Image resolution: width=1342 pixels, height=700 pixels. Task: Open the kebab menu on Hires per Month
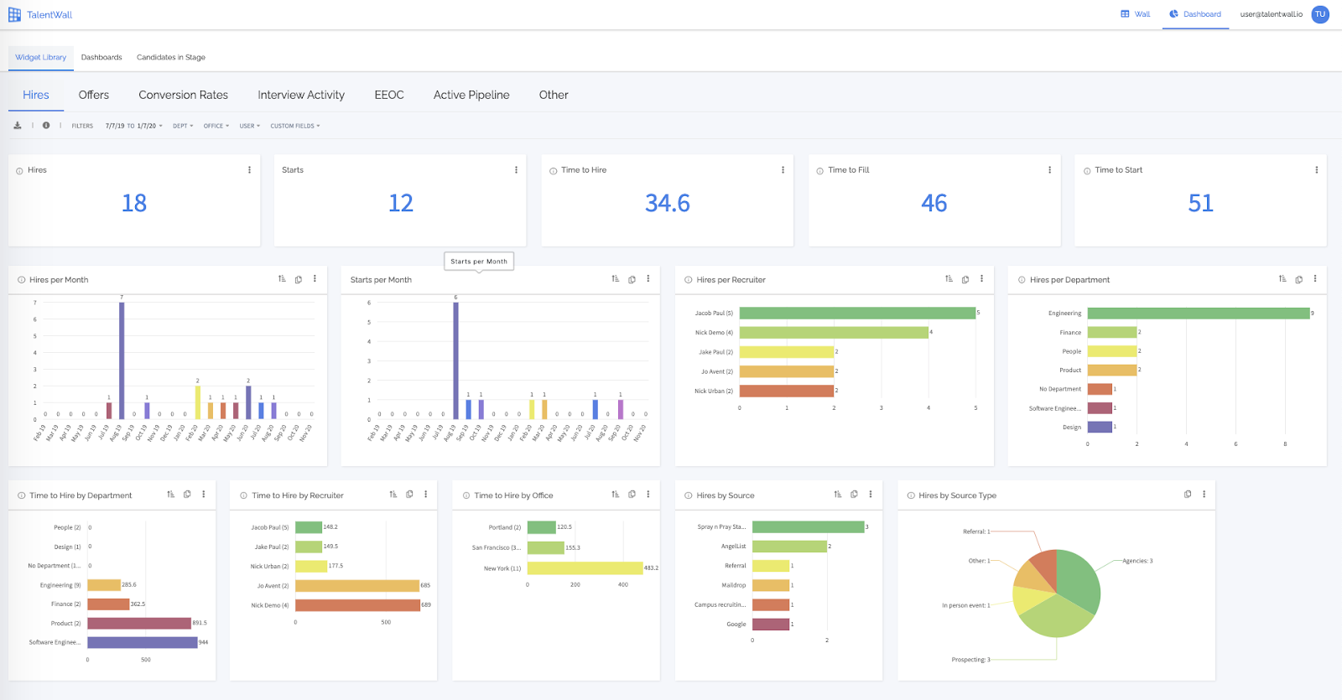click(315, 279)
